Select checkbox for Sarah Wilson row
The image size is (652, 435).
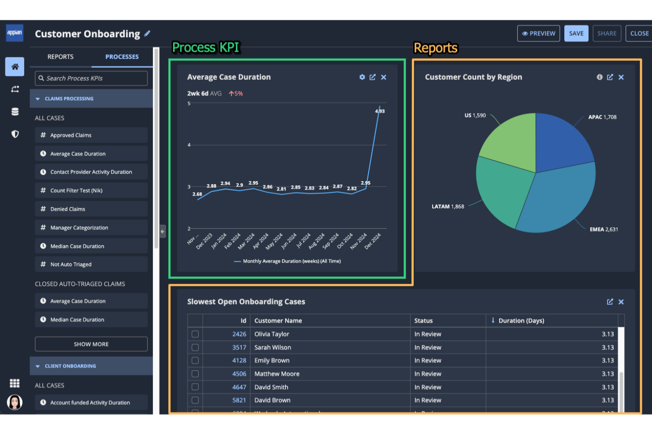click(x=195, y=347)
